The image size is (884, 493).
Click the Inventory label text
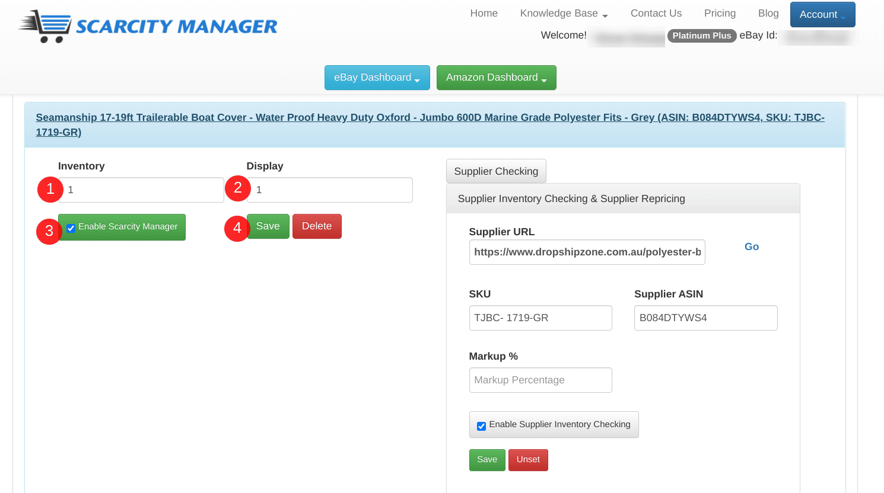click(x=81, y=166)
